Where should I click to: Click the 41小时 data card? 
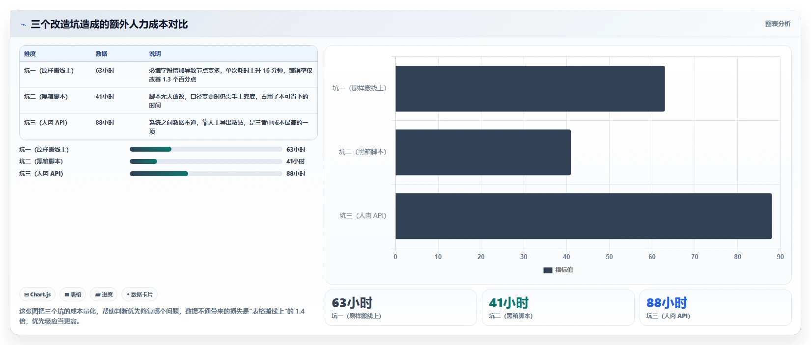[x=558, y=308]
